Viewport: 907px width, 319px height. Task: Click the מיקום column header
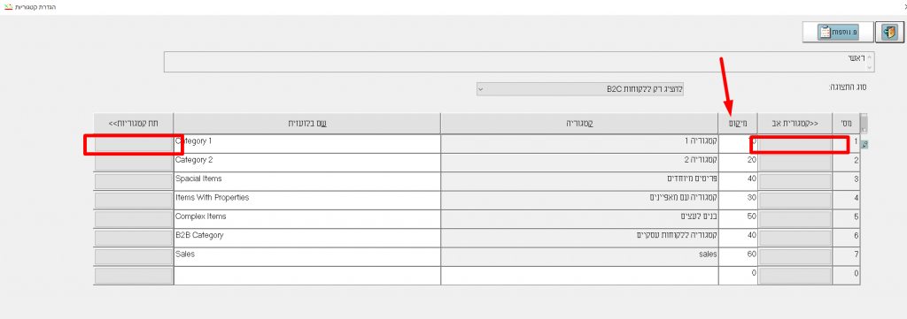click(x=738, y=123)
